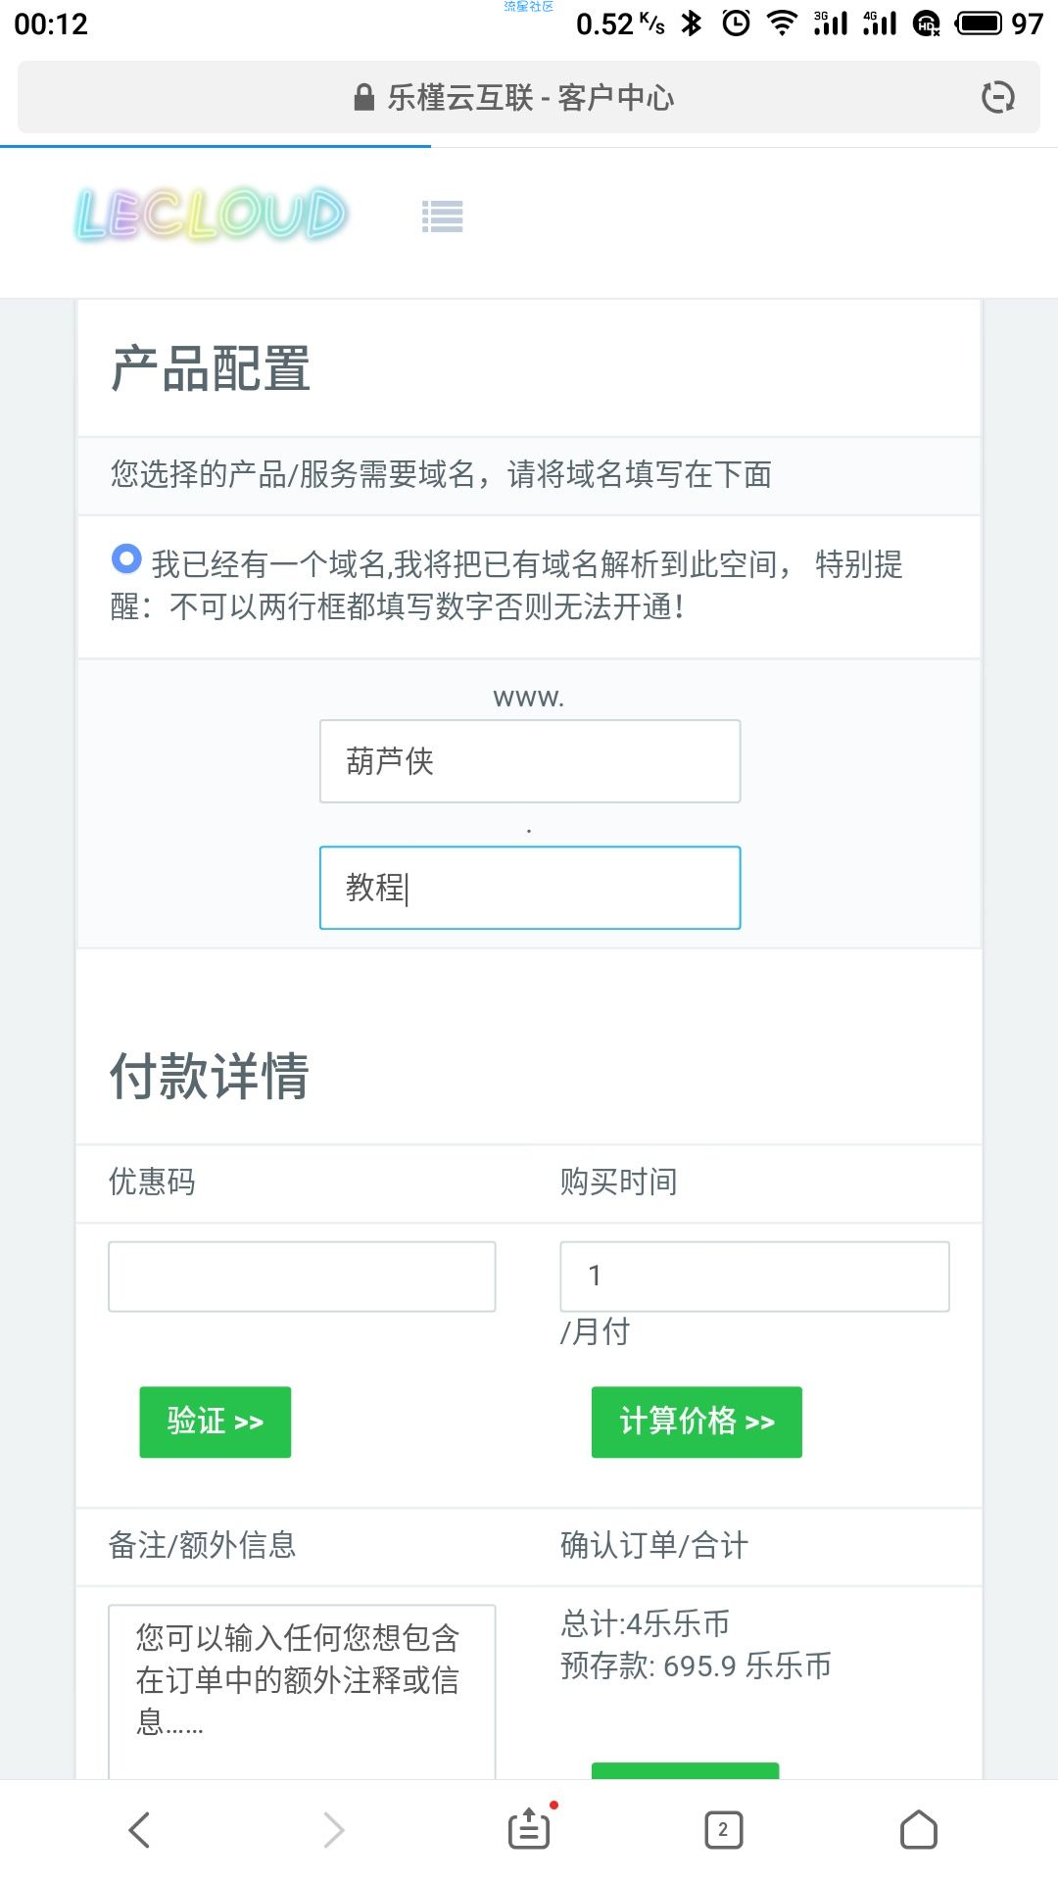Open the hamburger menu beside LECLOUD logo
Viewport: 1058px width, 1881px height.
tap(442, 217)
